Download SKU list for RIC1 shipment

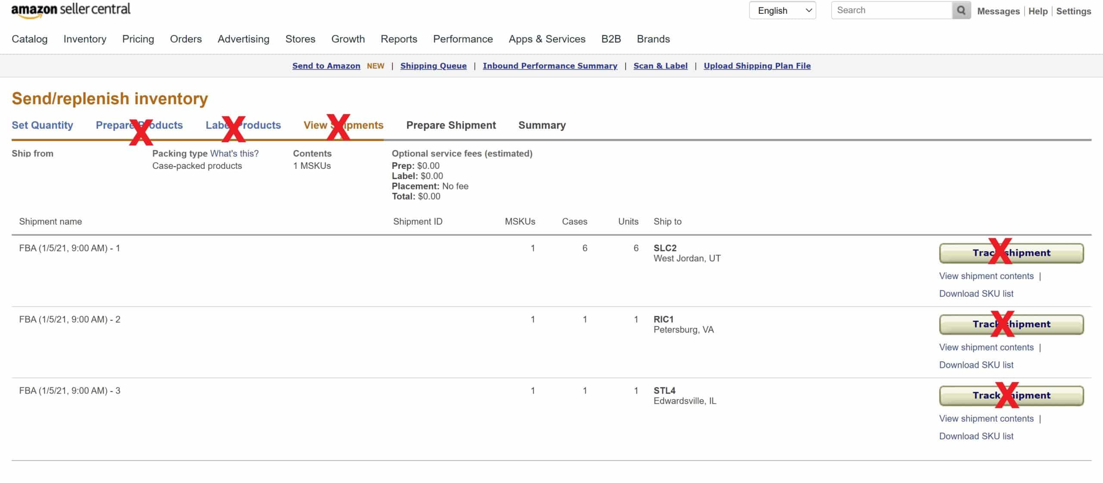[976, 365]
